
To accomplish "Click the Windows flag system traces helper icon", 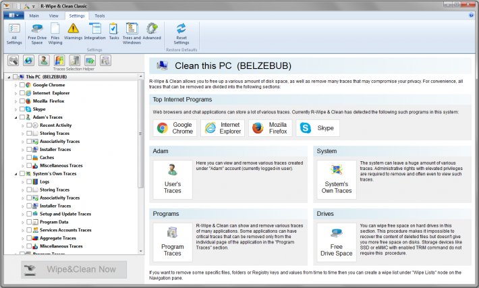I will [x=59, y=61].
